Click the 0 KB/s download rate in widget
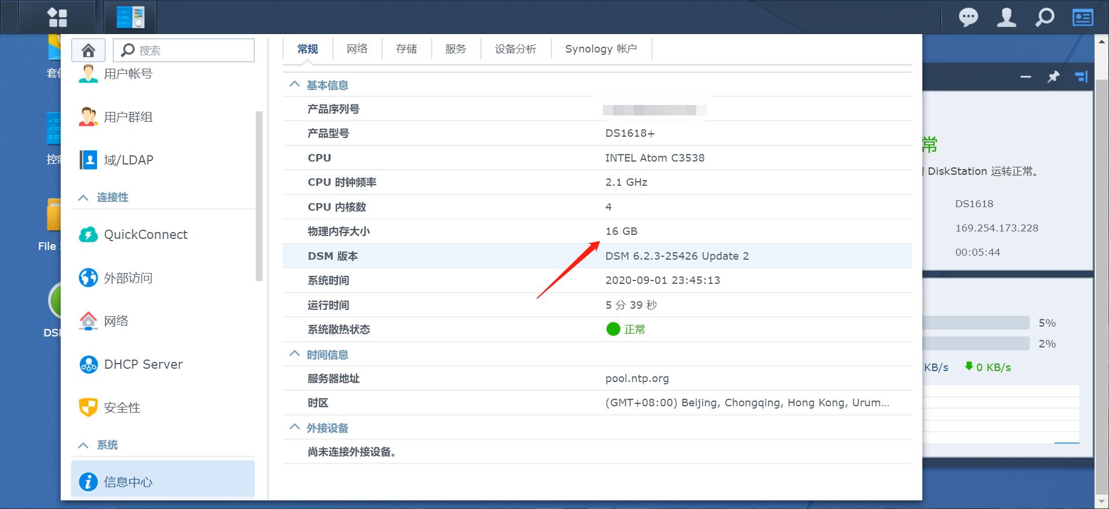Screen dimensions: 1109x509 (x=988, y=367)
